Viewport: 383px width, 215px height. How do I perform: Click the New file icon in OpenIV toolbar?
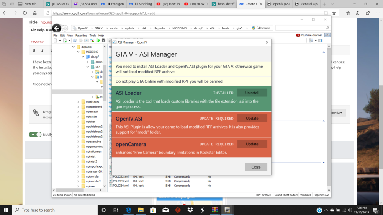(x=56, y=41)
